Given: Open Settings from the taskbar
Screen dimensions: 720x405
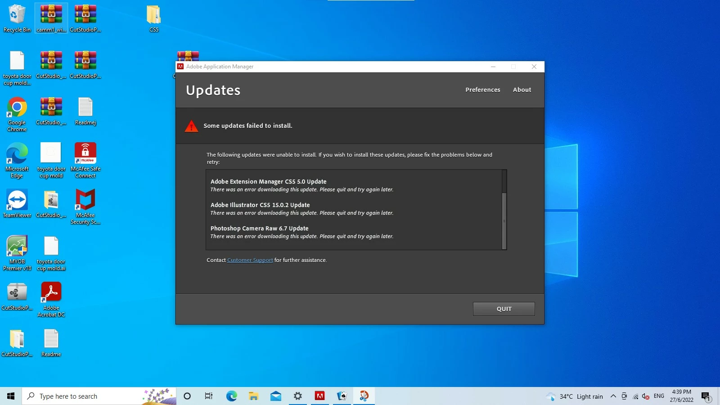Looking at the screenshot, I should 298,396.
